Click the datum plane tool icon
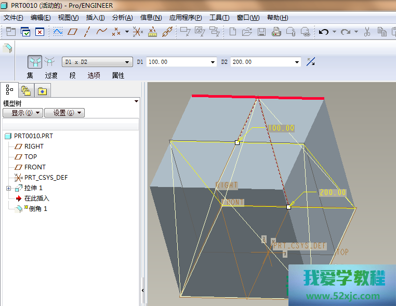The width and height of the screenshot is (396, 306). tap(73, 32)
